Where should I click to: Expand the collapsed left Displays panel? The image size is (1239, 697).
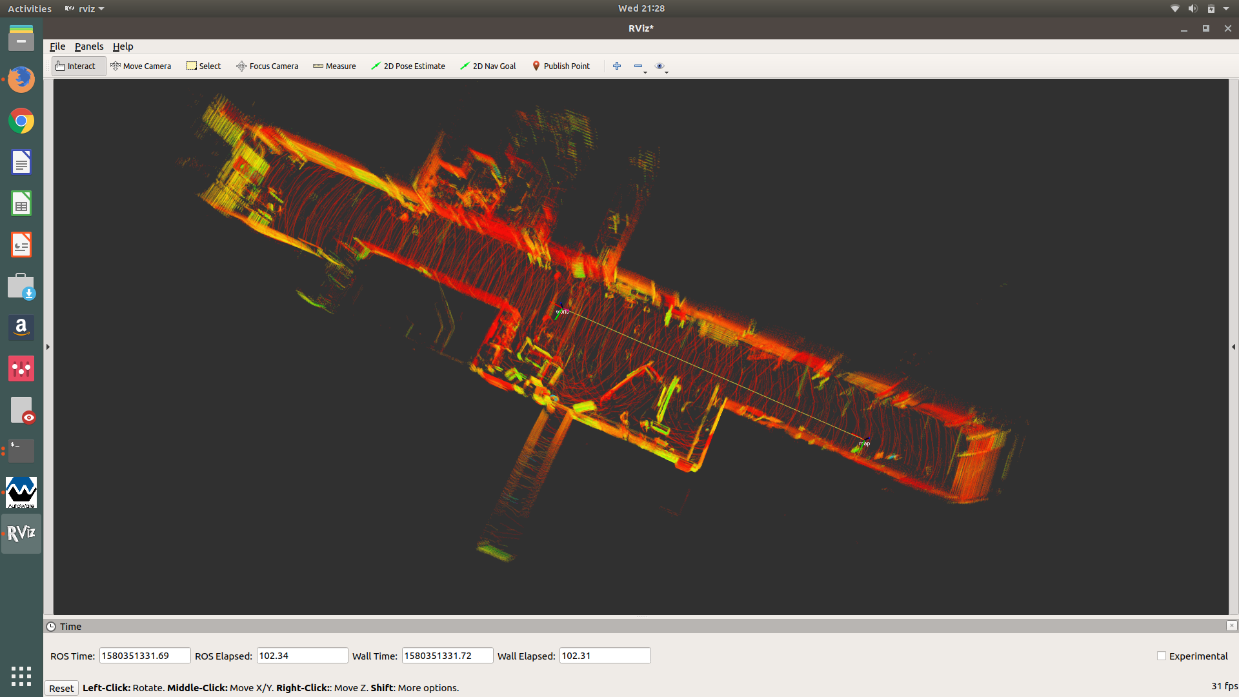48,347
